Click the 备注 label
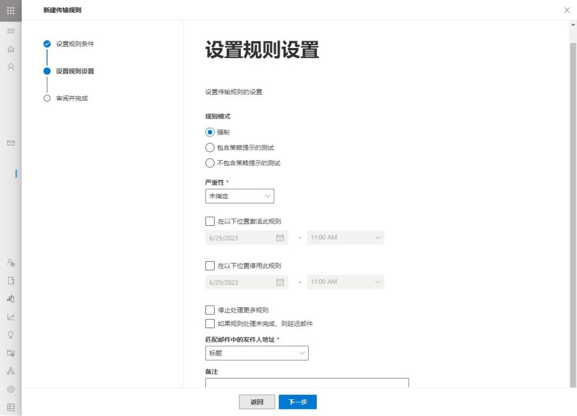 212,372
